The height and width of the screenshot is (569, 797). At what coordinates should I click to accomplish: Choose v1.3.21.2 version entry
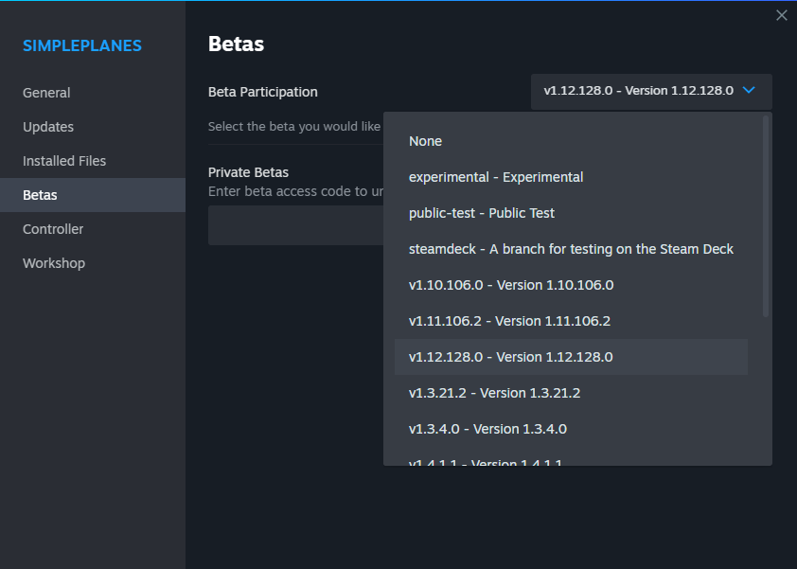coord(571,393)
